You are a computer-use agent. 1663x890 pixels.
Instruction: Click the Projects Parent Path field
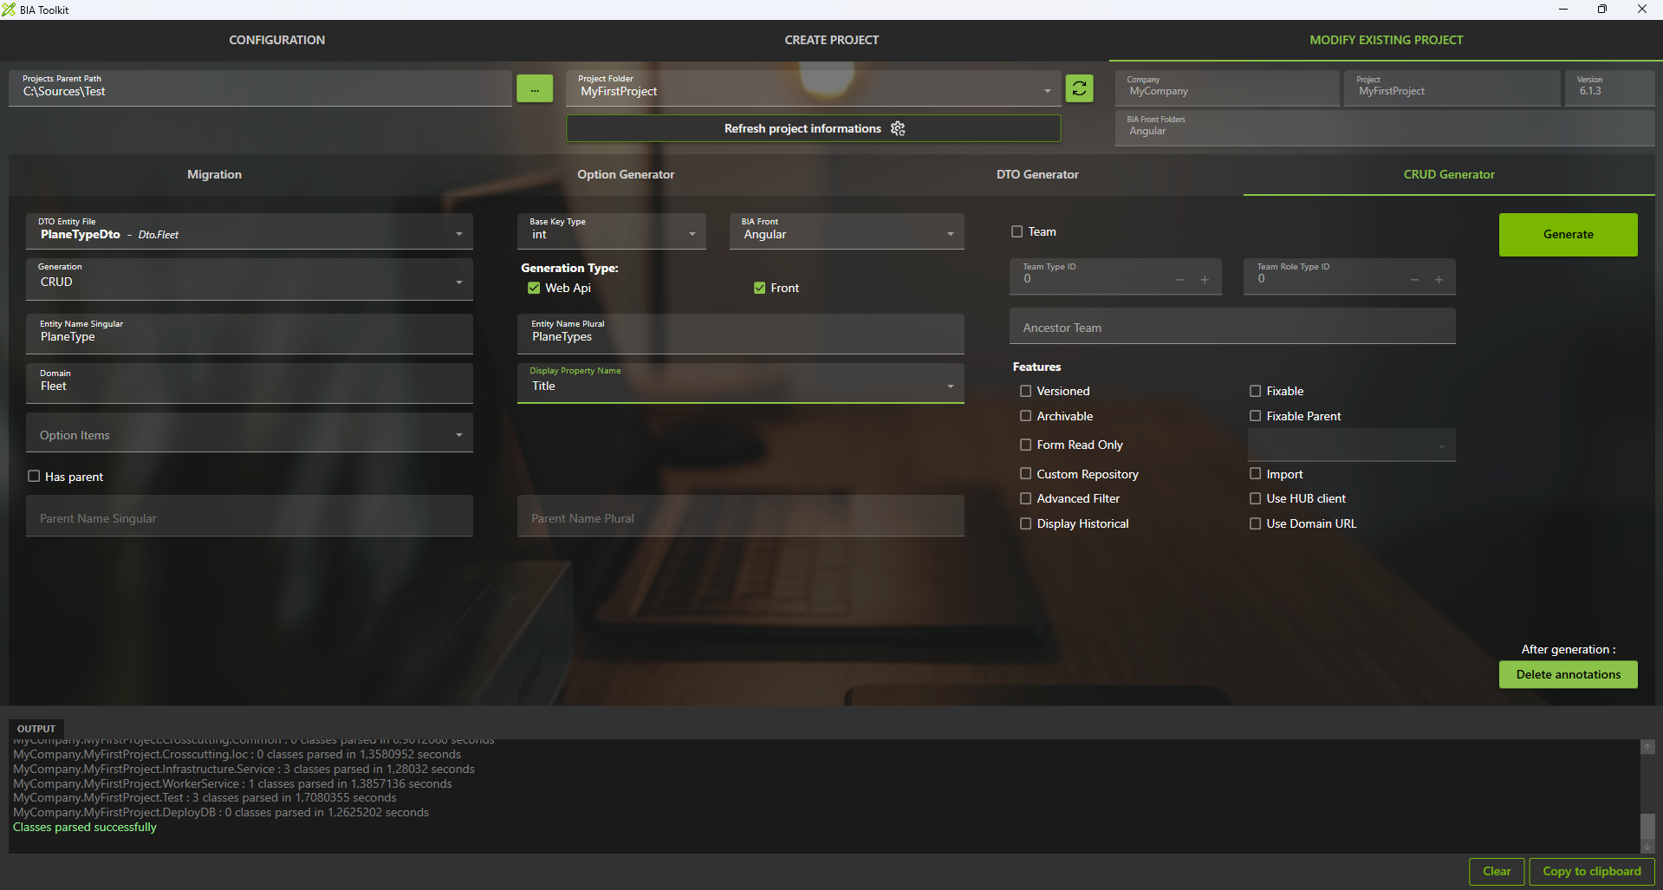pyautogui.click(x=260, y=88)
